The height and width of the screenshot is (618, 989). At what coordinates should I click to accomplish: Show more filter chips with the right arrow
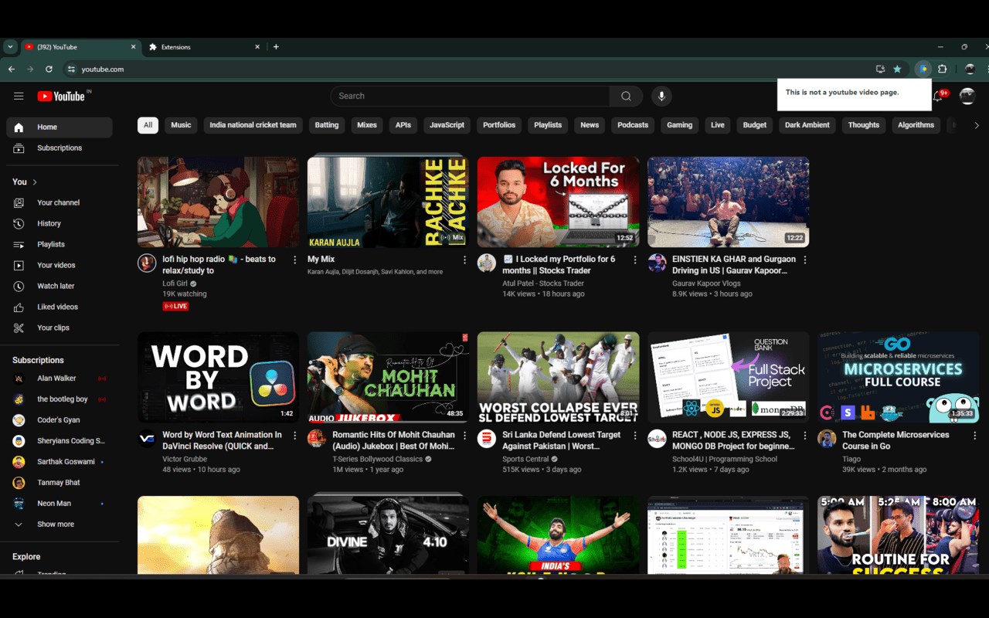(977, 125)
